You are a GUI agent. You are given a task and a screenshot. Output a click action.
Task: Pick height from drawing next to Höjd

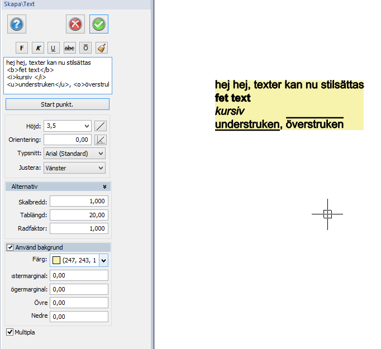(101, 126)
